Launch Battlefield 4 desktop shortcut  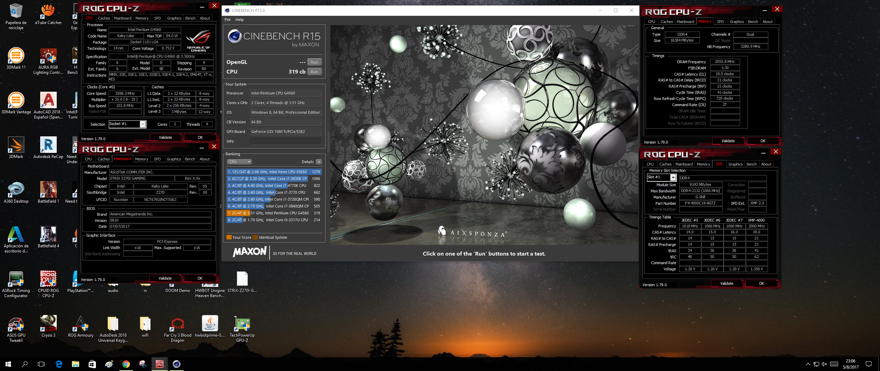[x=48, y=237]
